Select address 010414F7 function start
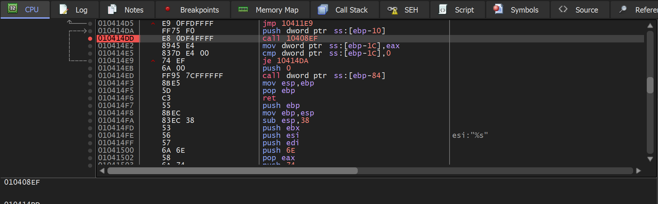658x204 pixels. point(116,106)
